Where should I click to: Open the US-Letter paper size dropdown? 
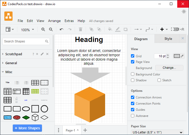click(157, 132)
